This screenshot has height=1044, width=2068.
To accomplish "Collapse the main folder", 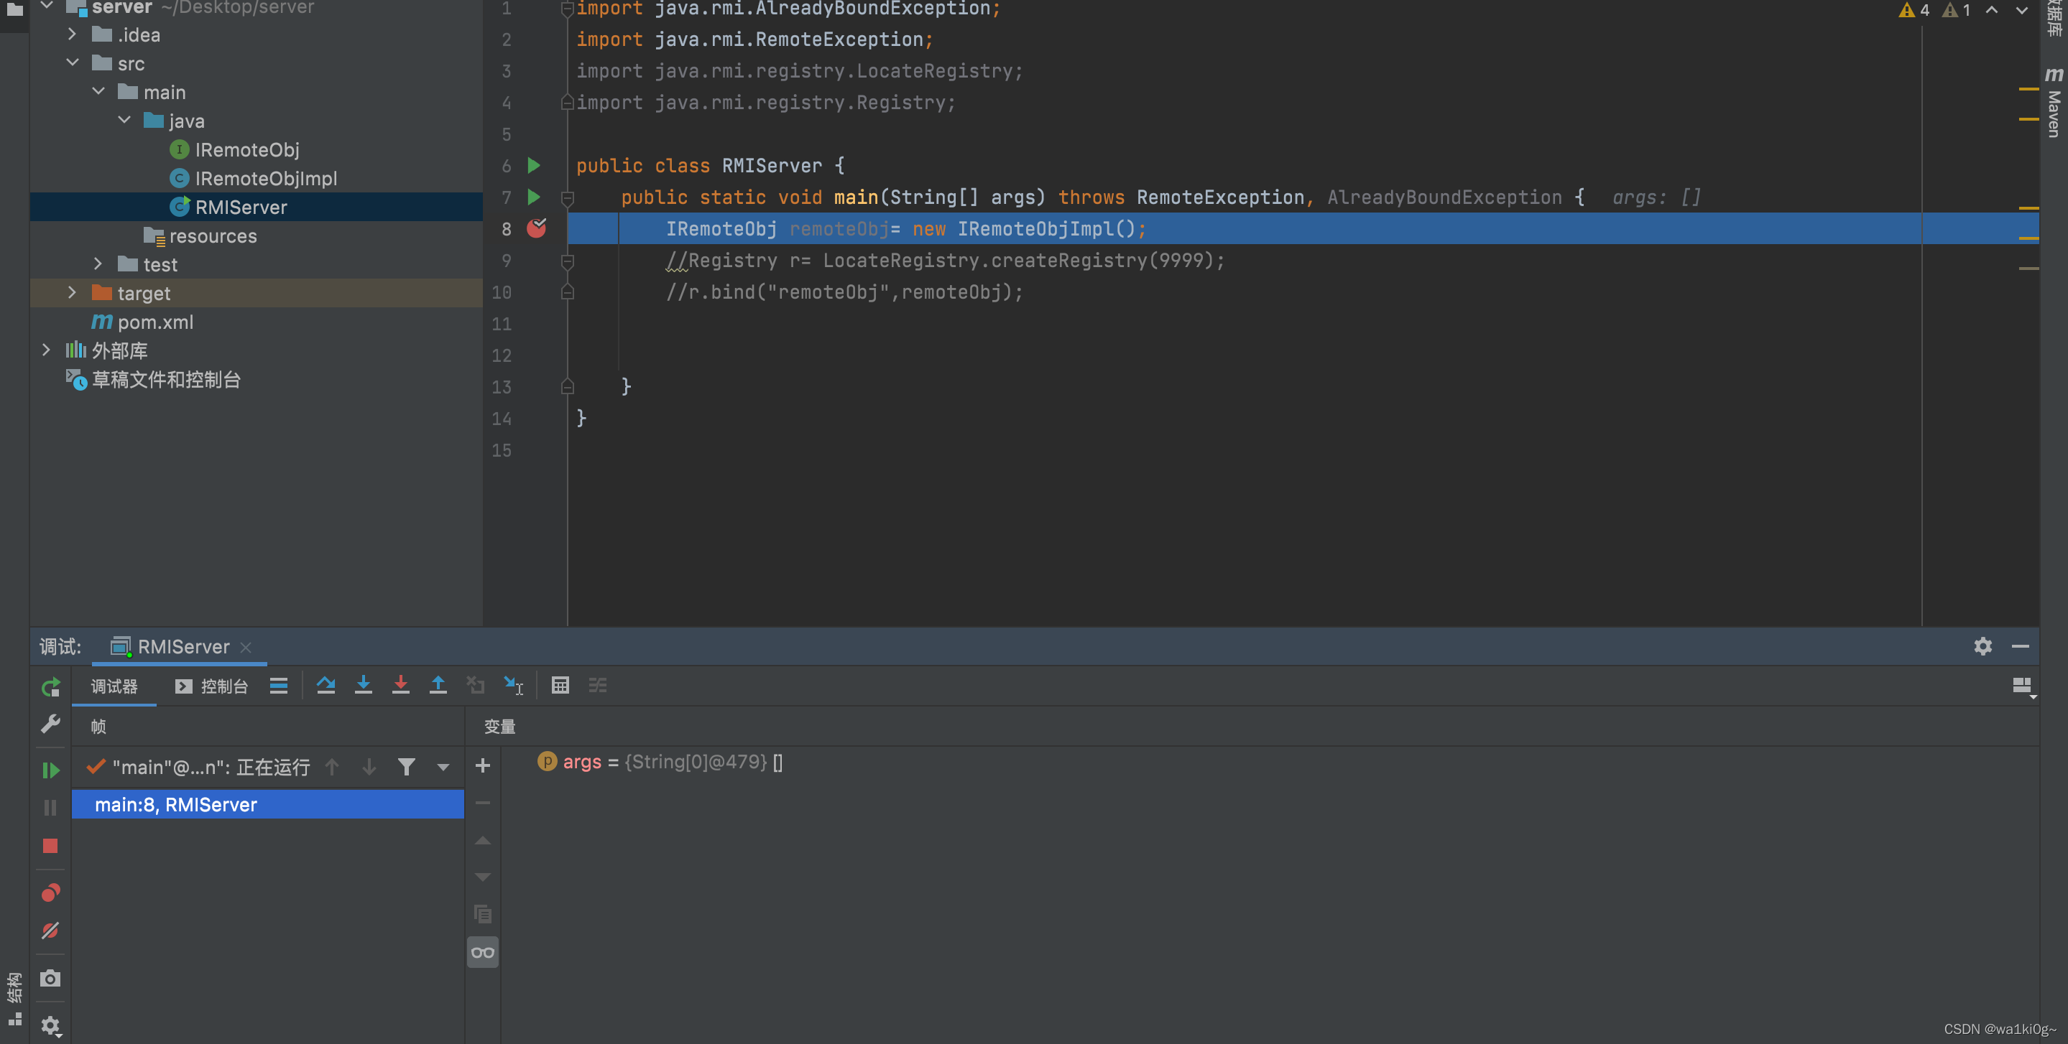I will pyautogui.click(x=98, y=91).
